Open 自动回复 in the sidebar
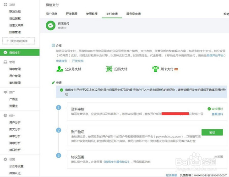229x177 pixels. pyautogui.click(x=15, y=18)
